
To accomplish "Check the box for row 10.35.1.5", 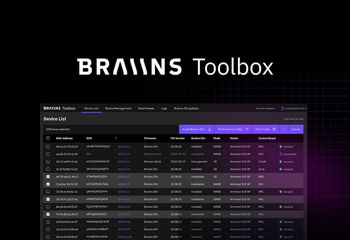I will point(48,161).
